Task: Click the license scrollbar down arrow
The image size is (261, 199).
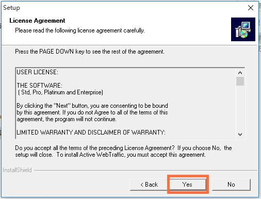Action: click(240, 134)
